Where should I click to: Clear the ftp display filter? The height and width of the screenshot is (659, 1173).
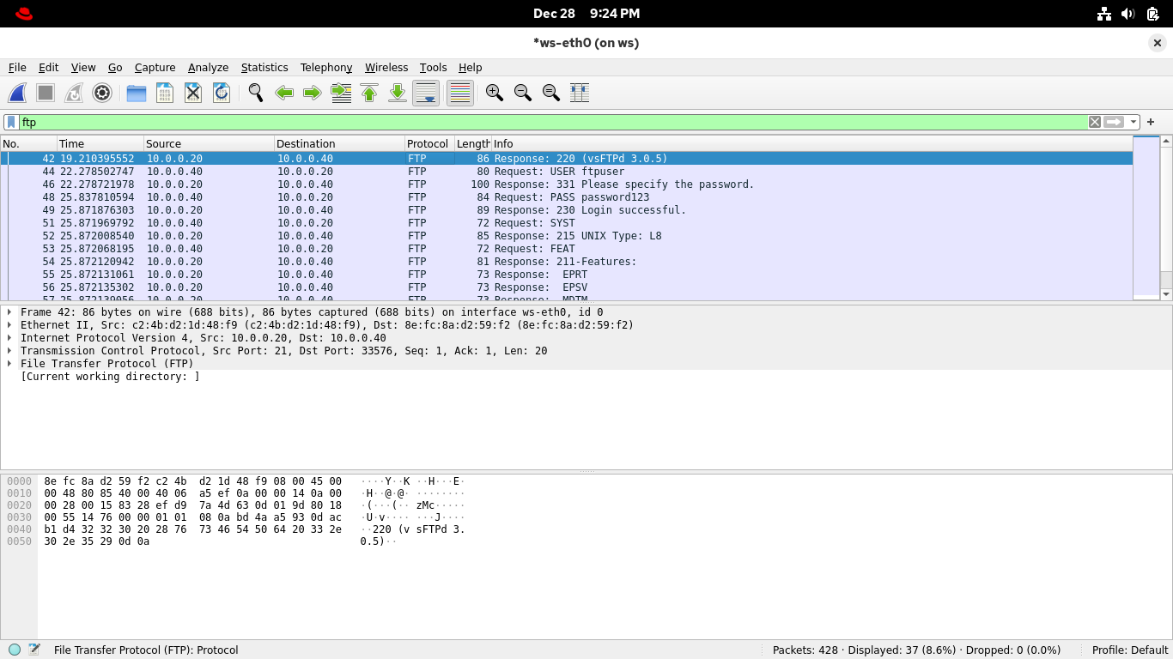1095,122
